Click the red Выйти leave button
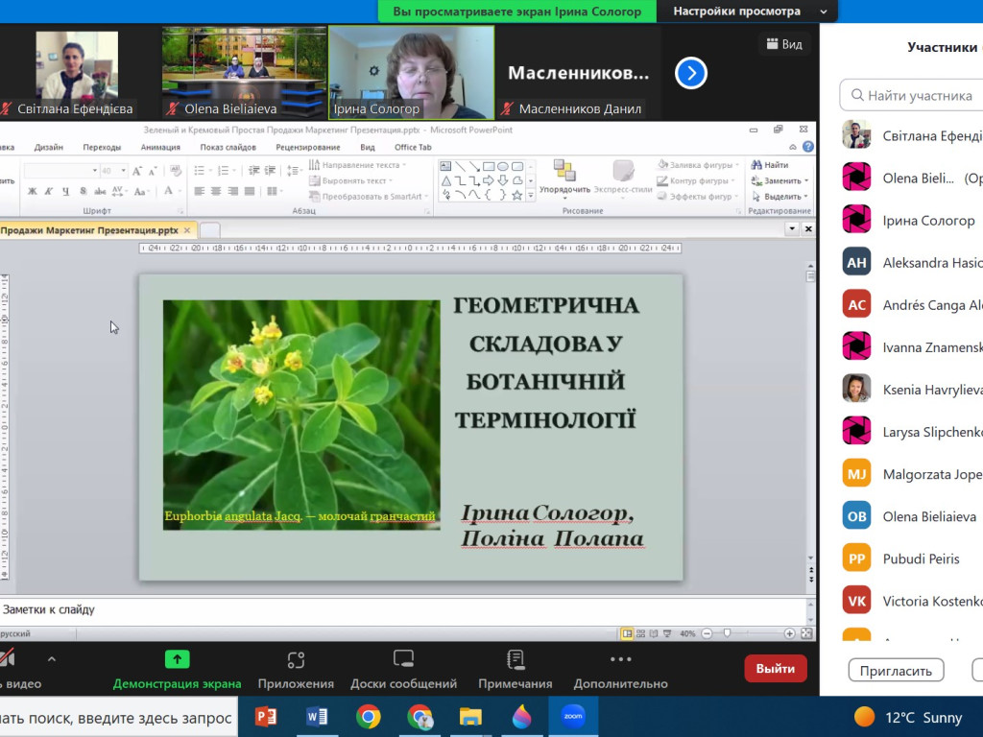 776,669
